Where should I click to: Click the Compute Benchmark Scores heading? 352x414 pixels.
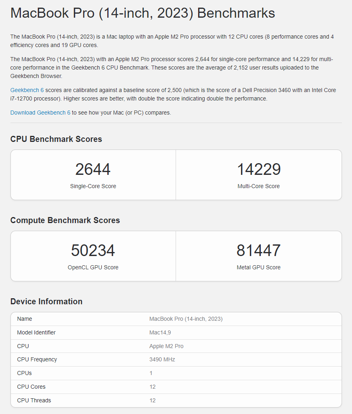pyautogui.click(x=65, y=220)
